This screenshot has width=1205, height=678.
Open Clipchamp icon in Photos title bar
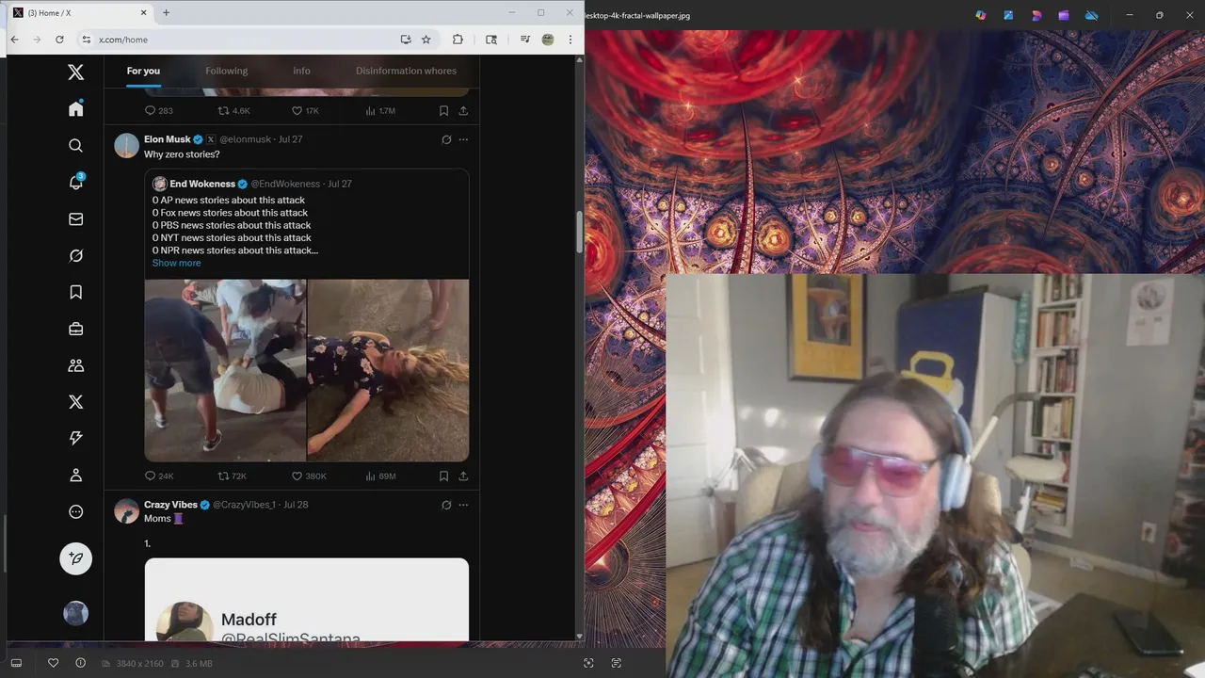[1064, 15]
